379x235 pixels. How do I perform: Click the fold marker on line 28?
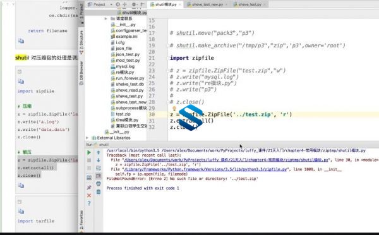click(167, 102)
